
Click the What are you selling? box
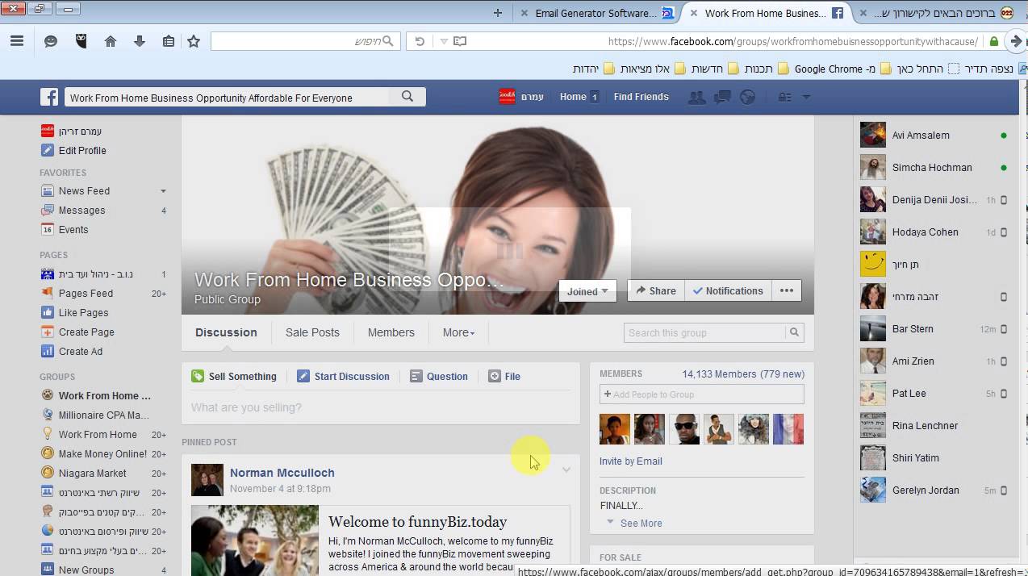(381, 407)
